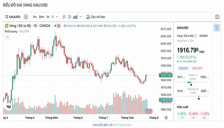Switch to the 30m timeframe
Screen dimensions: 224x128
click(x=41, y=17)
